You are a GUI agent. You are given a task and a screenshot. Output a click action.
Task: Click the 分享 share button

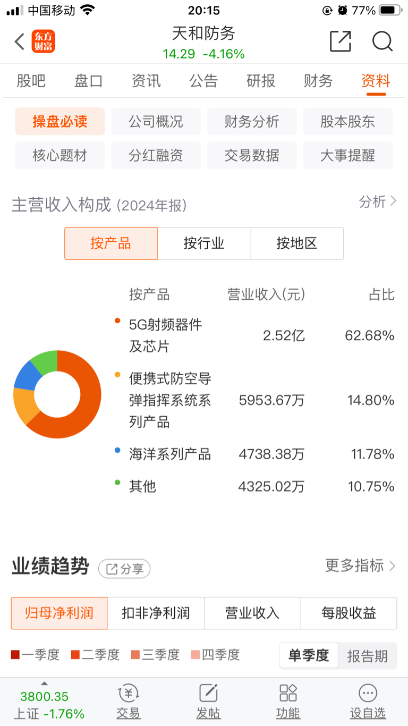(124, 569)
